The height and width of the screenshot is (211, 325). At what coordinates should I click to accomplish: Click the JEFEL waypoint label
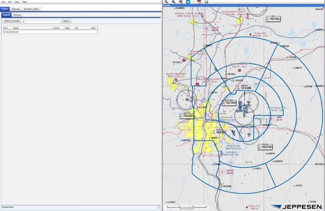click(x=299, y=186)
